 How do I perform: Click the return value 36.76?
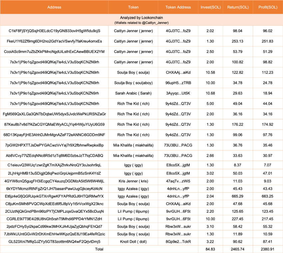[237, 145]
